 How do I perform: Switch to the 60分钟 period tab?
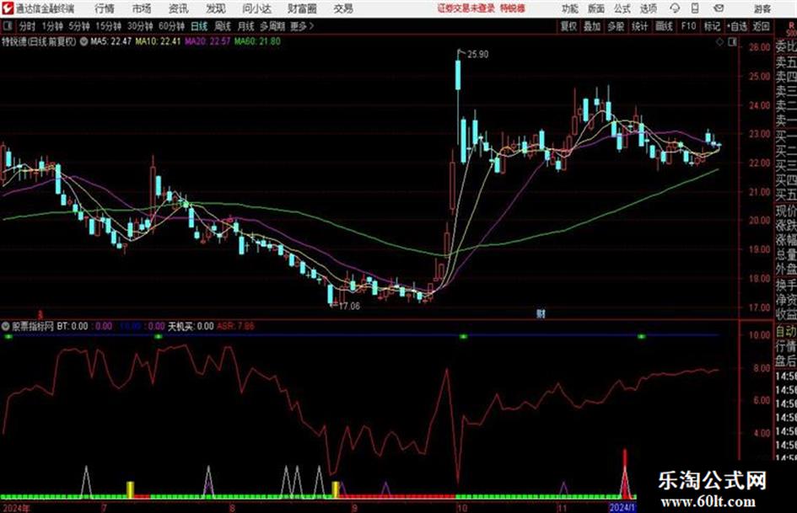[x=172, y=26]
